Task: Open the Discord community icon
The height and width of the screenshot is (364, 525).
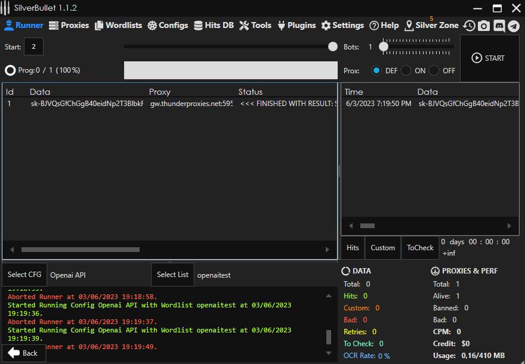Action: tap(499, 26)
